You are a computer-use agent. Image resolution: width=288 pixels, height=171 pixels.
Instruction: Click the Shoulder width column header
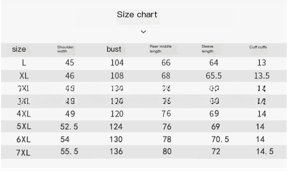click(66, 49)
